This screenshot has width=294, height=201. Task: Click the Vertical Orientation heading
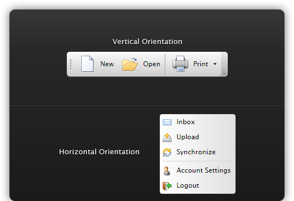pos(147,41)
